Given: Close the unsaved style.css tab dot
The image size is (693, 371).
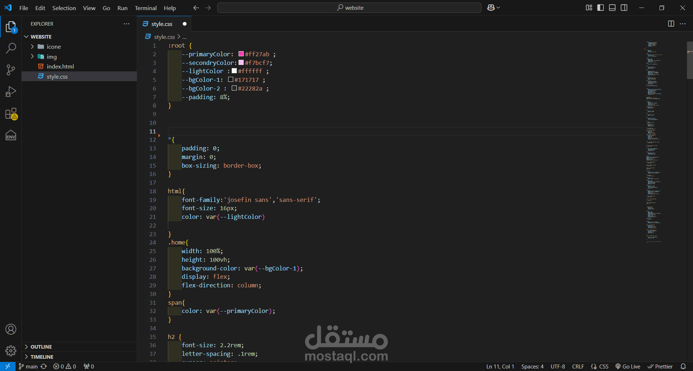Looking at the screenshot, I should [184, 24].
